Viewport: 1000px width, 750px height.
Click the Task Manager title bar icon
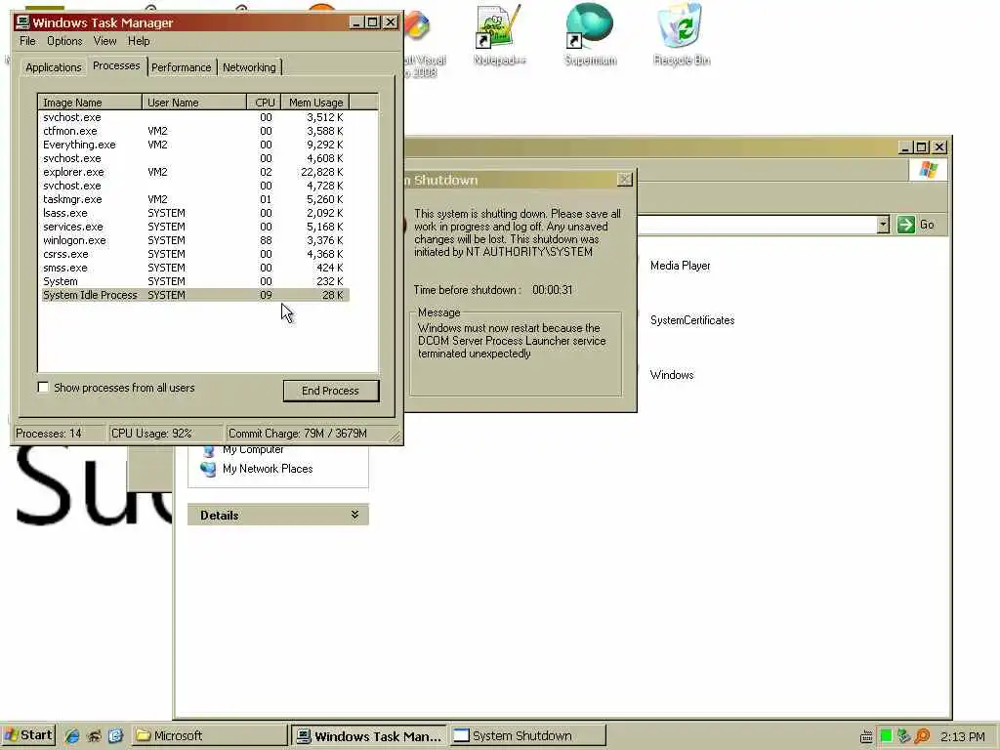[x=23, y=22]
